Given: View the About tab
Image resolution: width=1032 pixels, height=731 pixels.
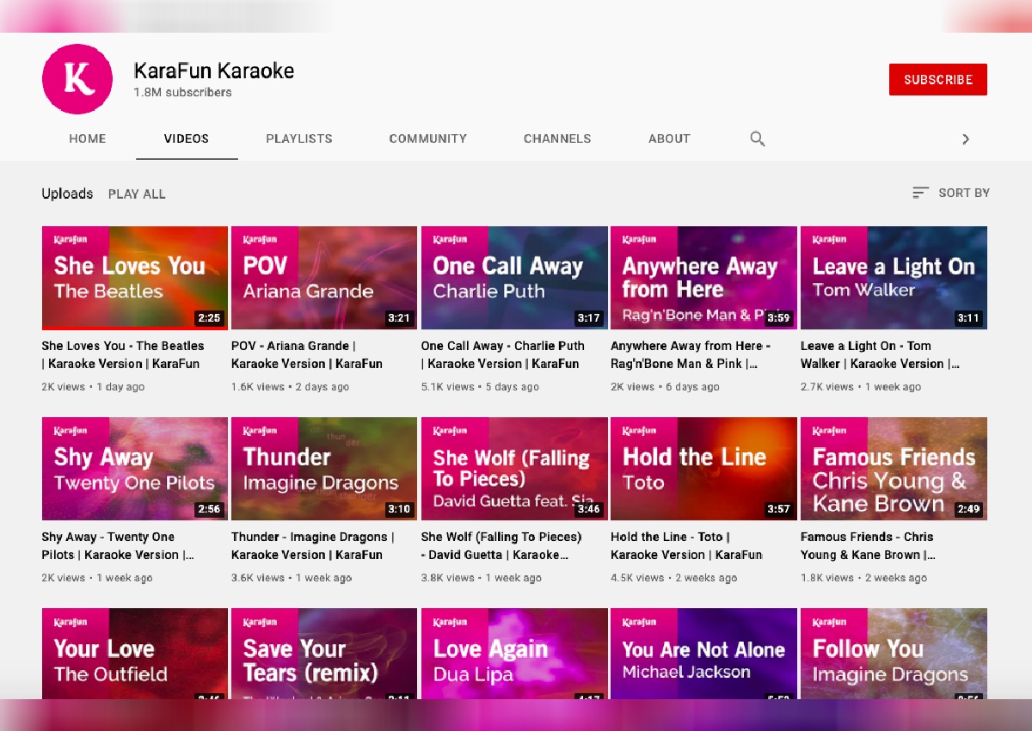Looking at the screenshot, I should (x=669, y=138).
